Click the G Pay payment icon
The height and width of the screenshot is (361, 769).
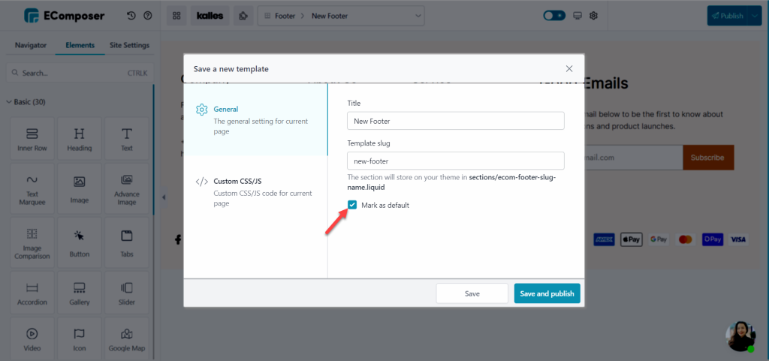[x=659, y=239]
